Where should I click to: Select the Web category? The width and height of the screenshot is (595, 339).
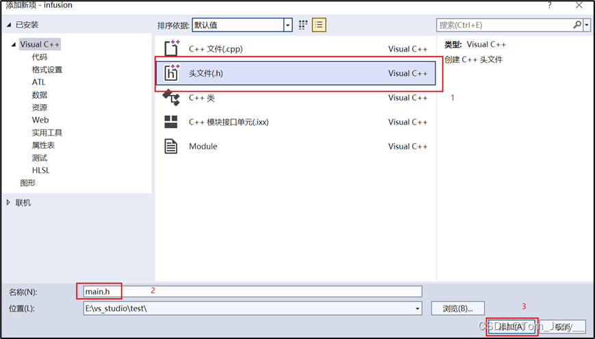40,120
